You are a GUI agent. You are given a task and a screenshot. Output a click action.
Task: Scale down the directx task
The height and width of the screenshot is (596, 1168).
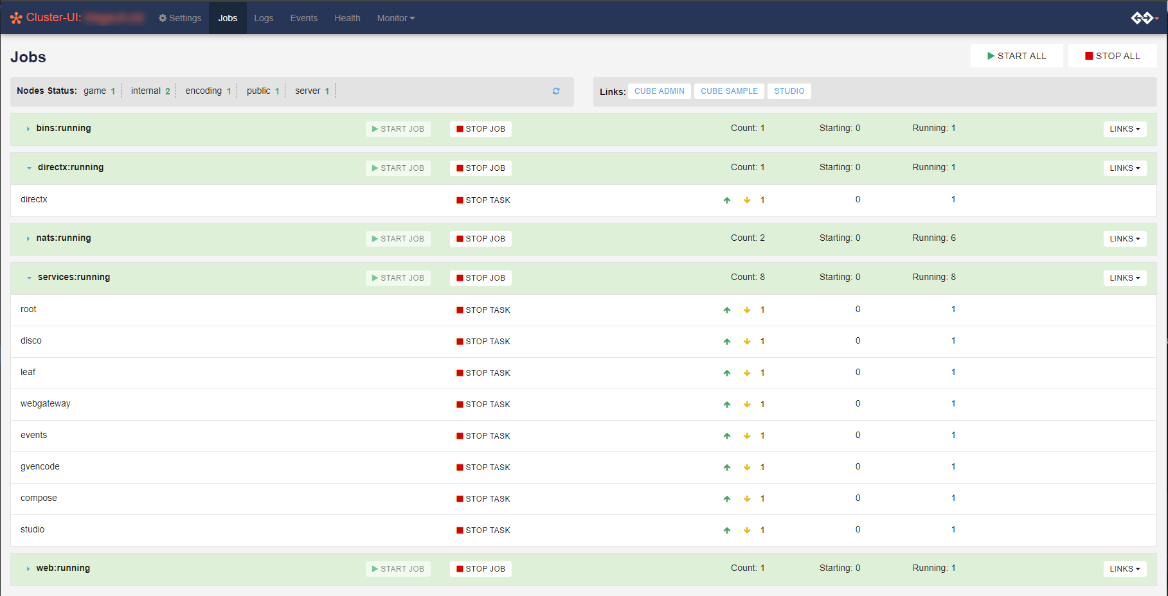(747, 200)
